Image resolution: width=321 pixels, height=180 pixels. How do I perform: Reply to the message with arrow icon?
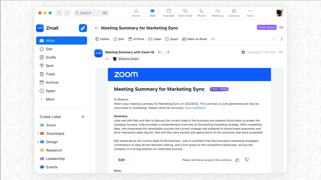click(x=160, y=52)
